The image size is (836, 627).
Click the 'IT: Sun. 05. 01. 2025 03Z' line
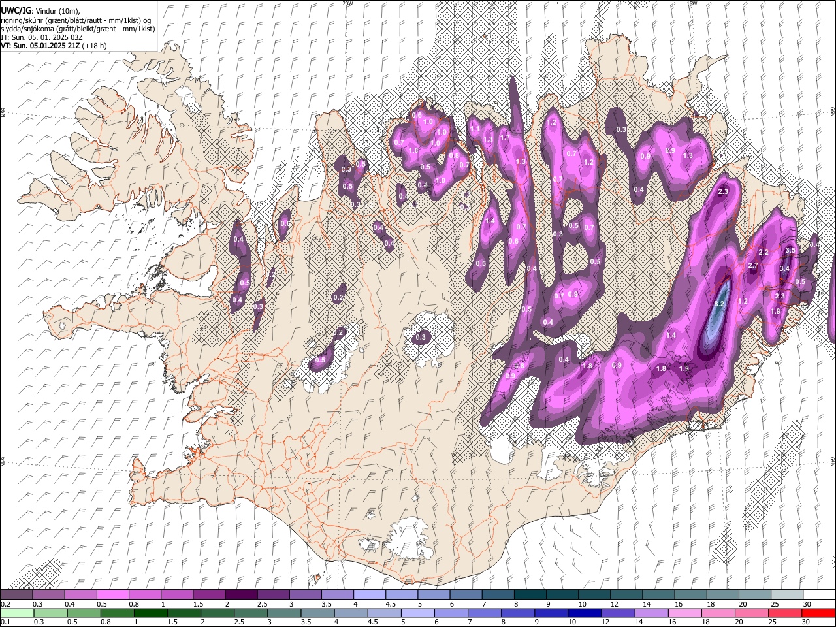pyautogui.click(x=42, y=37)
